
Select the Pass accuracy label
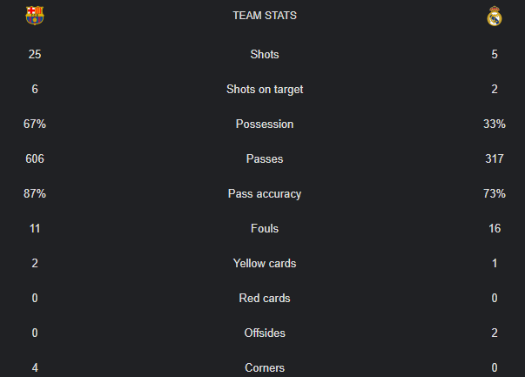point(265,194)
